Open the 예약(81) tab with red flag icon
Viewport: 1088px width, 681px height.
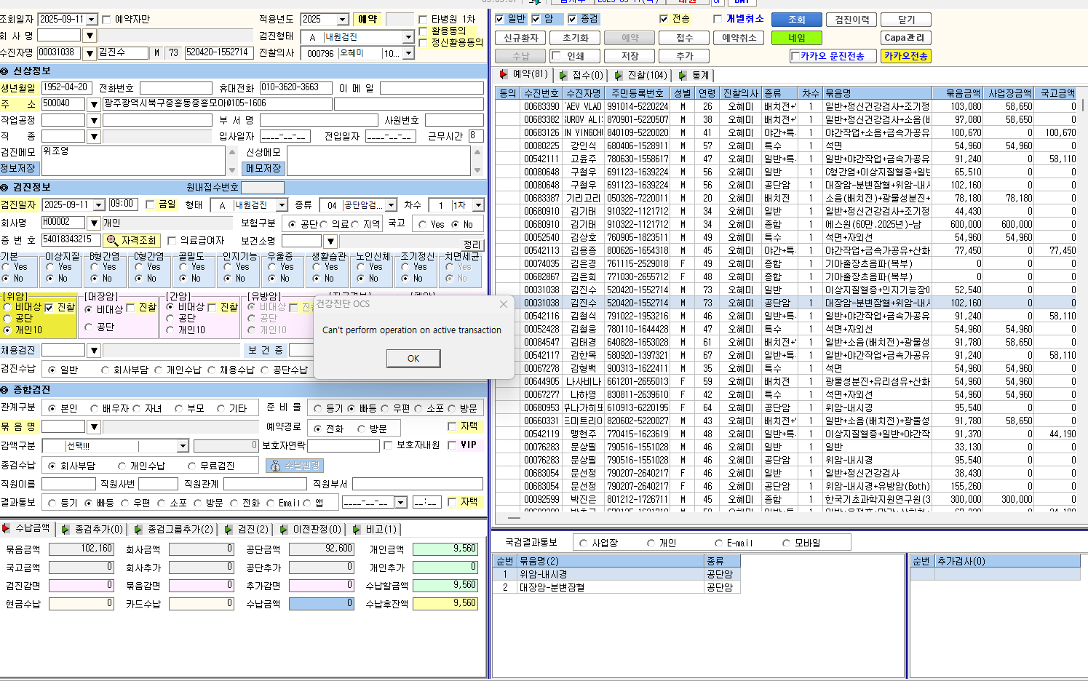pyautogui.click(x=523, y=74)
